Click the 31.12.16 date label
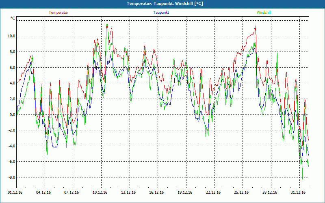 (x=298, y=192)
